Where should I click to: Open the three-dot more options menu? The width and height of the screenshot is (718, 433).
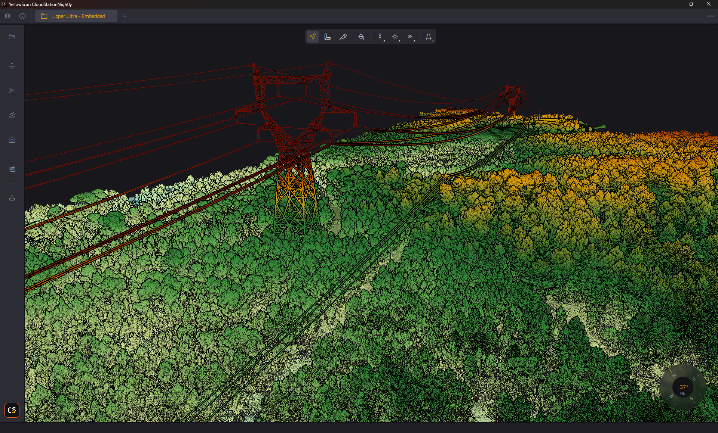[711, 16]
